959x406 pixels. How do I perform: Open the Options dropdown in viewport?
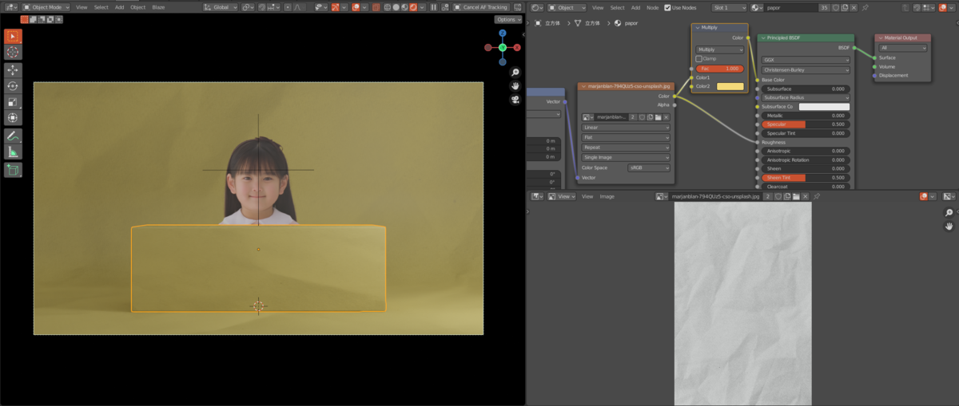pyautogui.click(x=507, y=19)
